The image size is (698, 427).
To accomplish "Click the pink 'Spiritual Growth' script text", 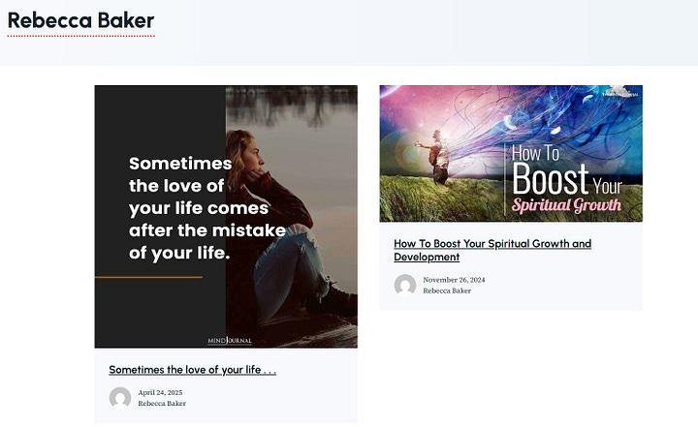I will coord(566,205).
